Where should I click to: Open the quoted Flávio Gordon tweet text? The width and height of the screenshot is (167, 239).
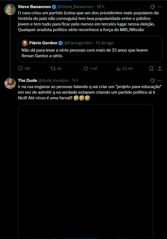click(x=85, y=53)
